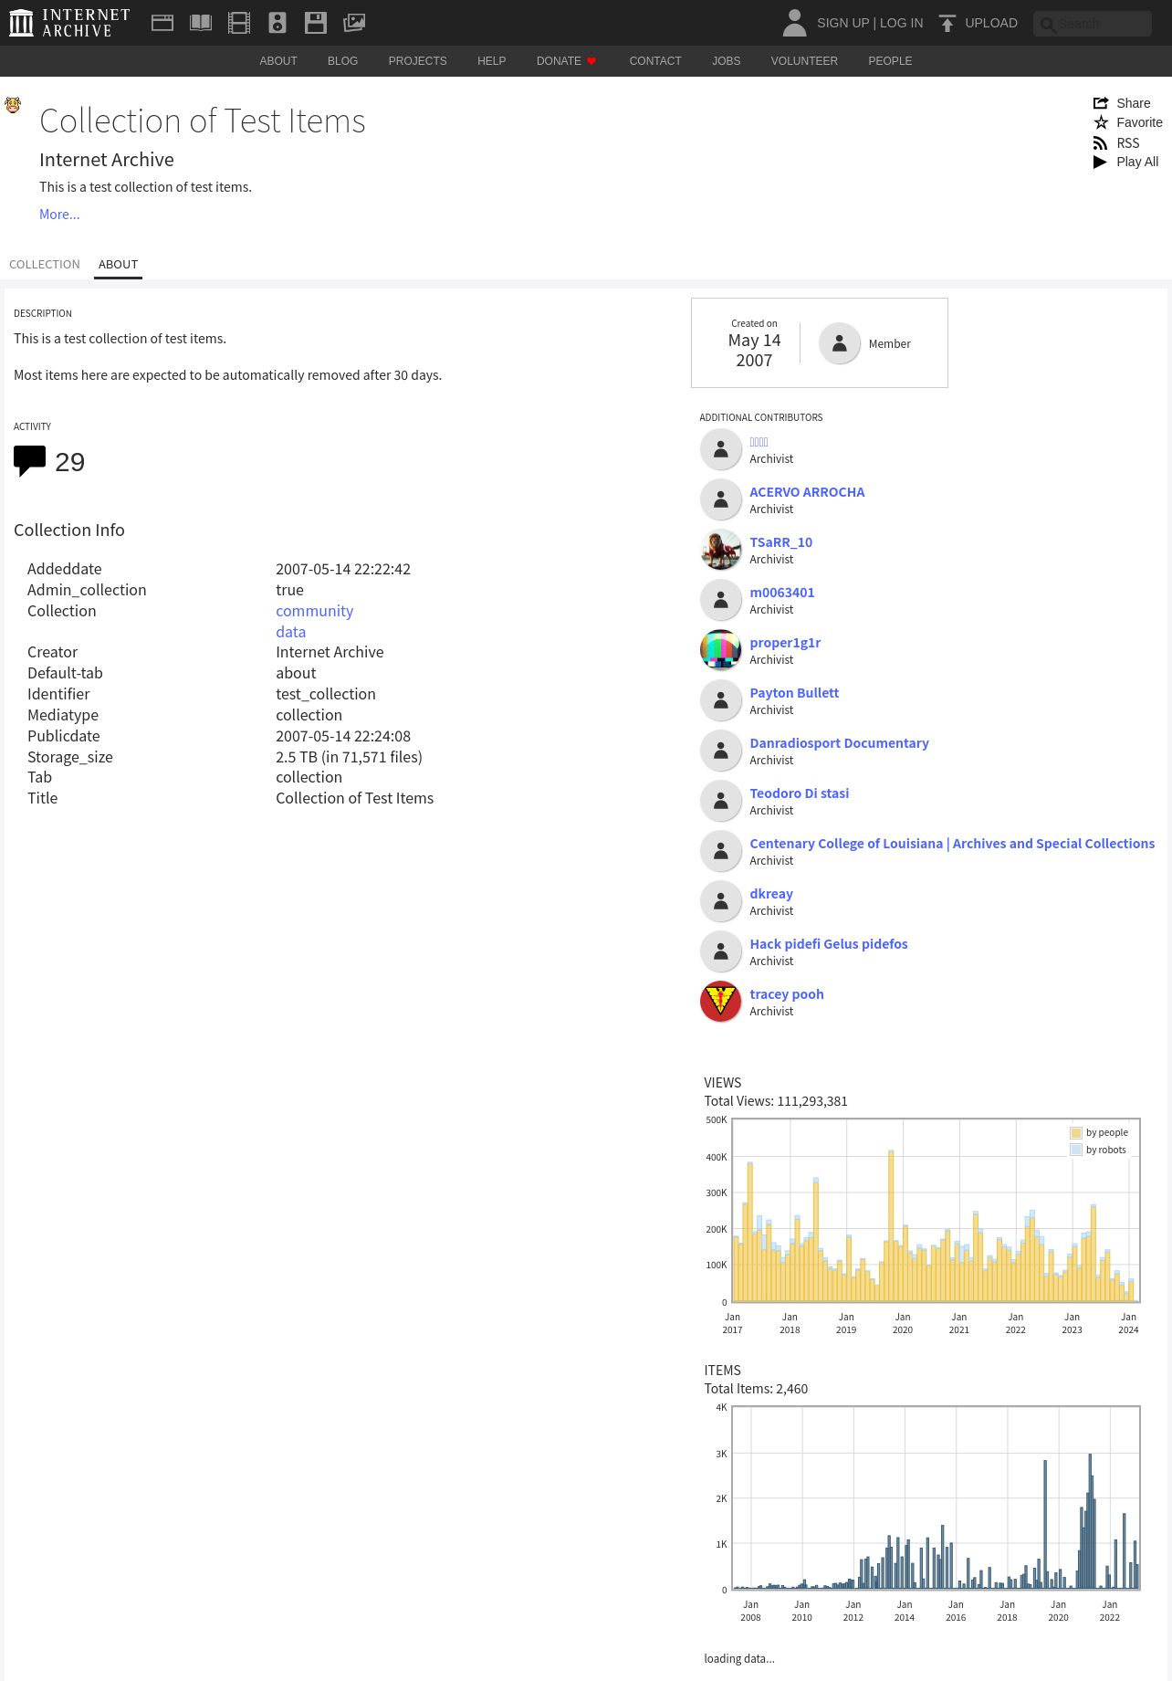
Task: Open the PEOPLE menu item
Action: pyautogui.click(x=890, y=61)
